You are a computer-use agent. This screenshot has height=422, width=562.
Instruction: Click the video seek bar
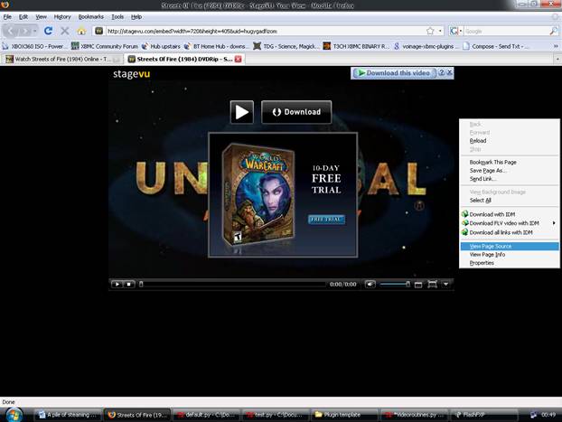click(232, 285)
